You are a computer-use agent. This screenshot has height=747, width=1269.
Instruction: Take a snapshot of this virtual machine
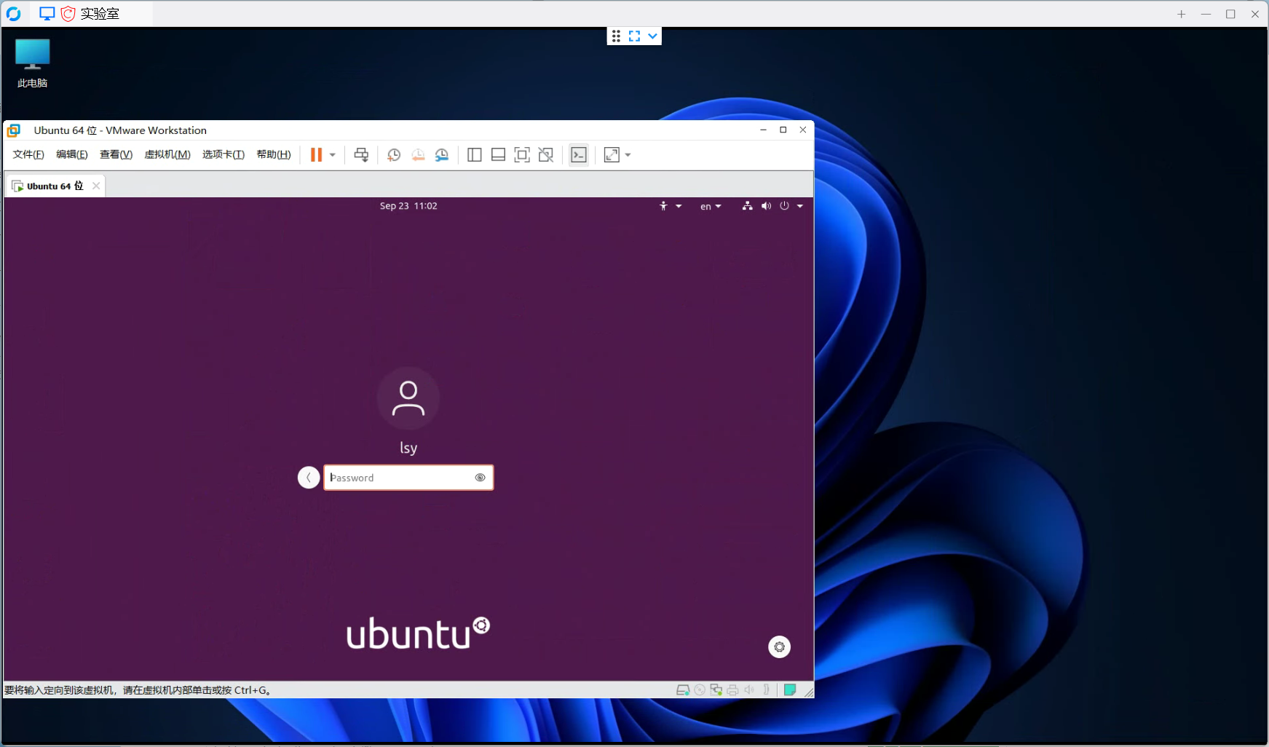coord(393,154)
